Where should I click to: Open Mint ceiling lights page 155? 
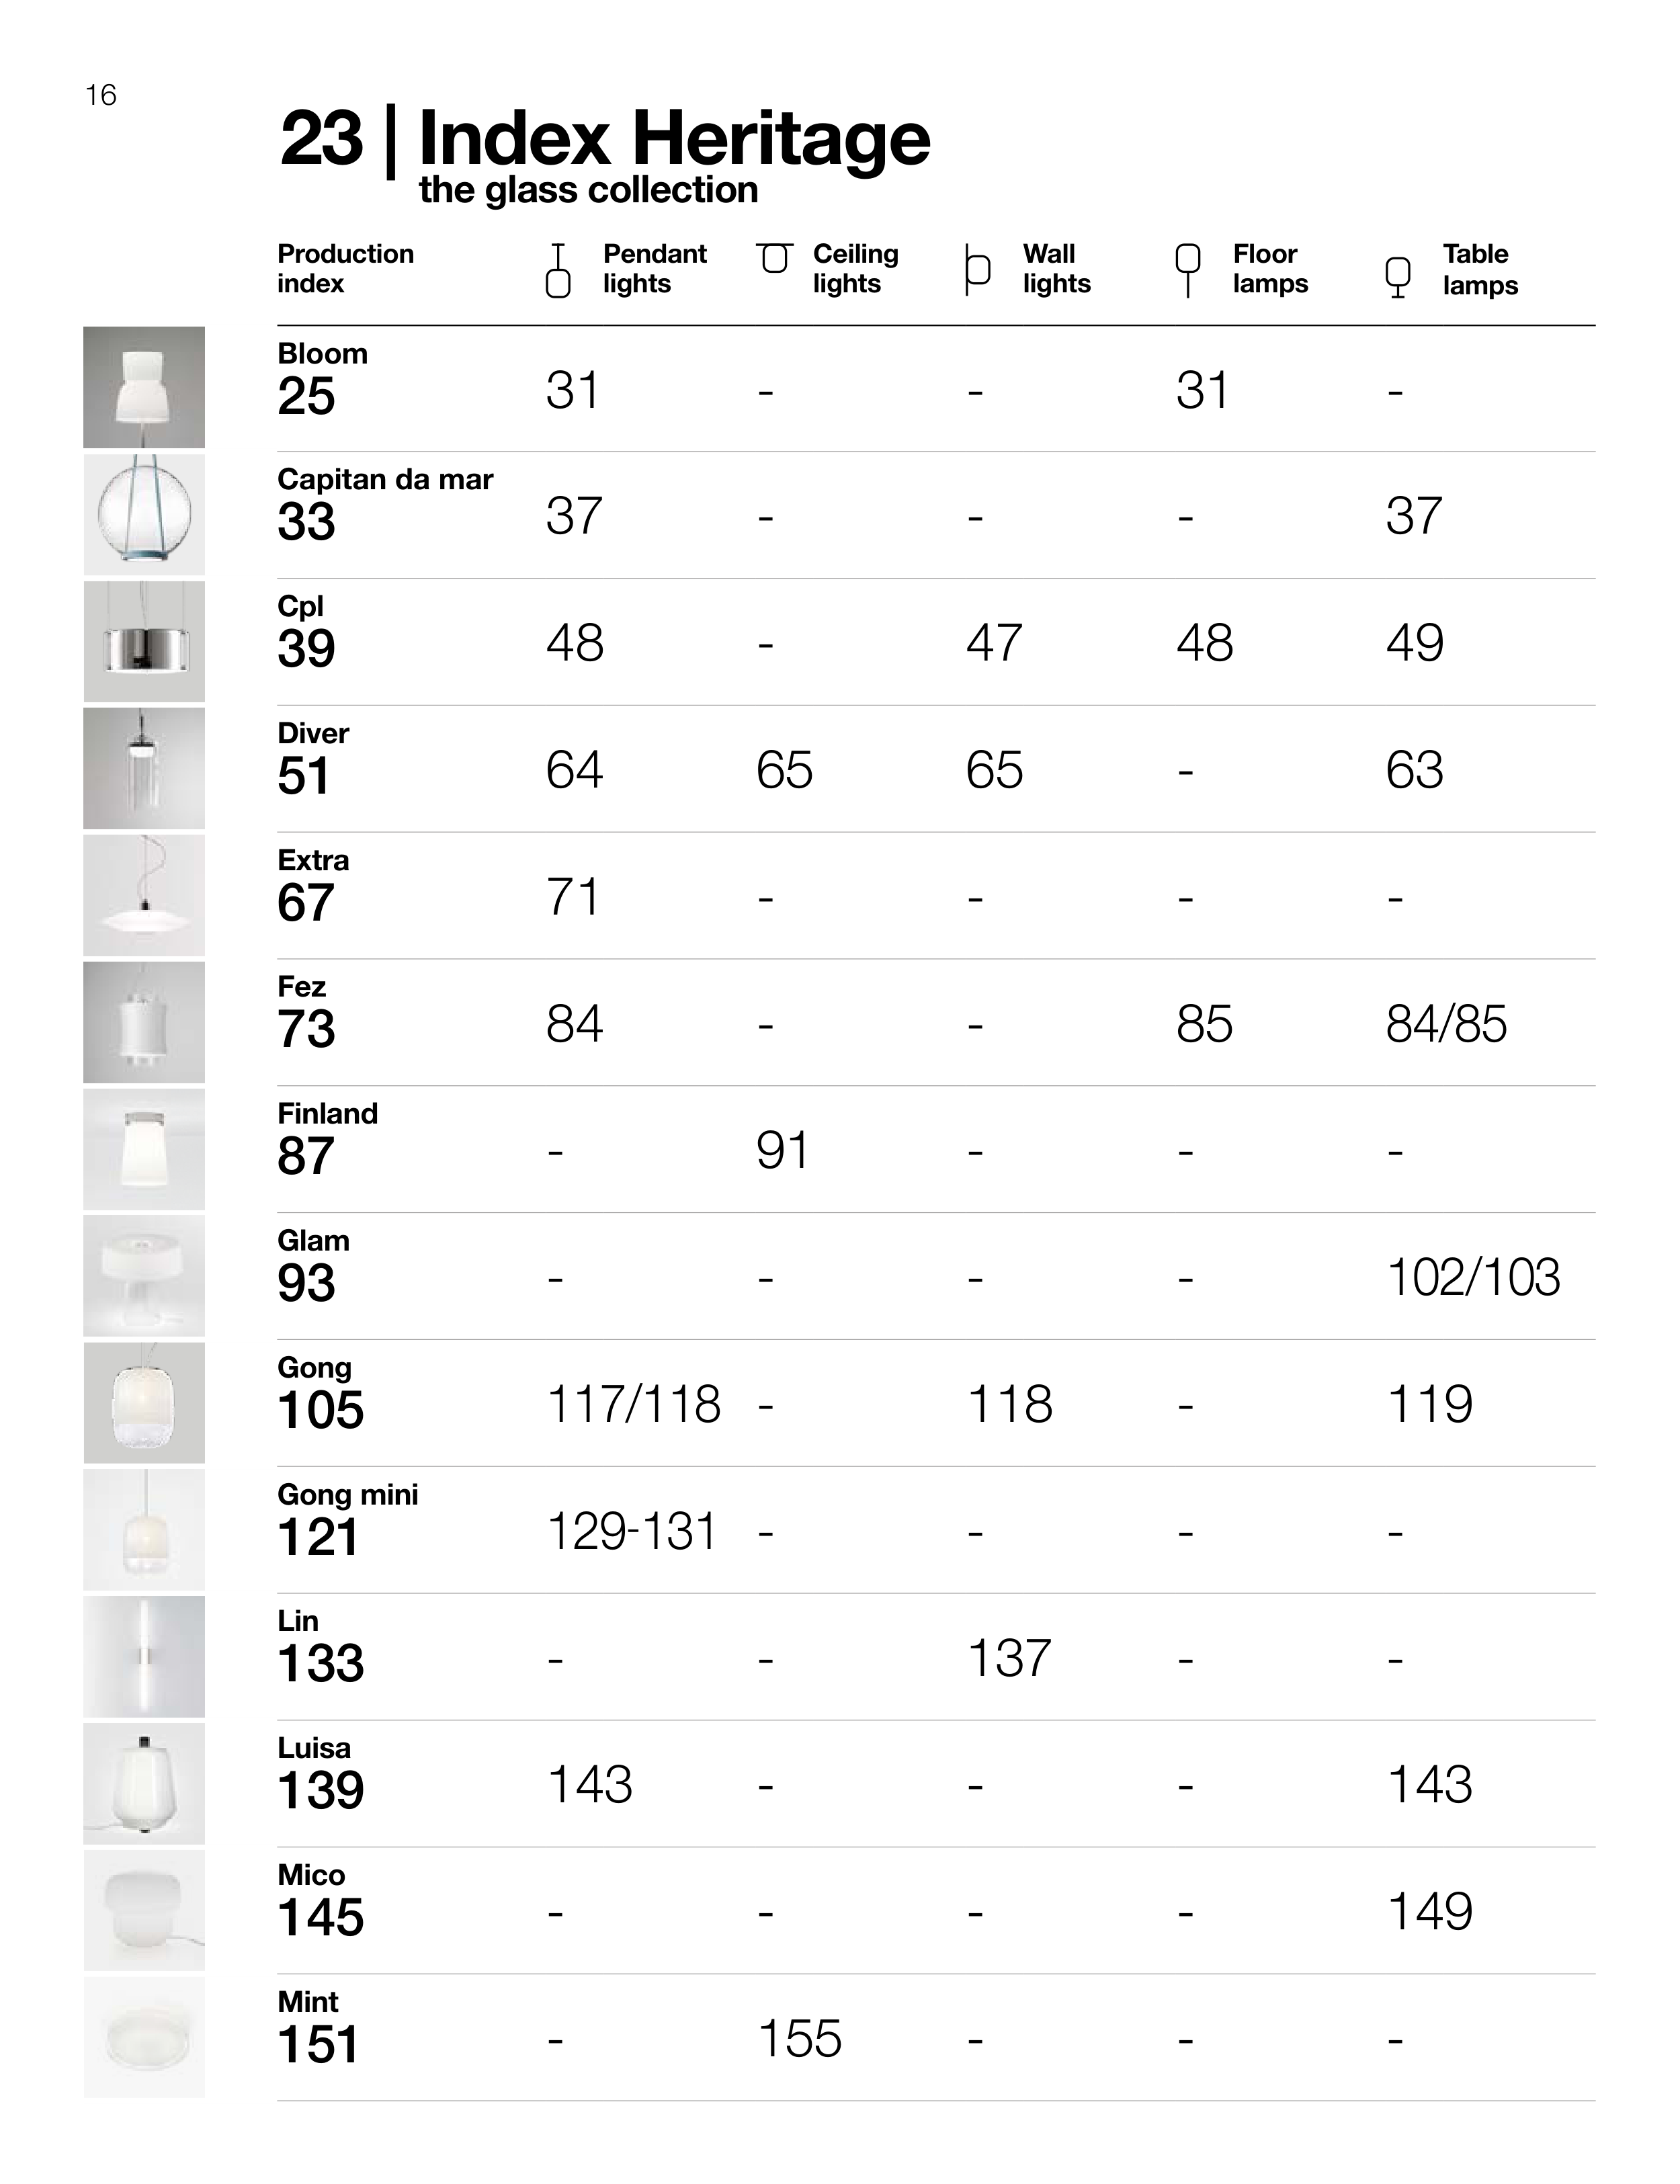coord(800,2039)
